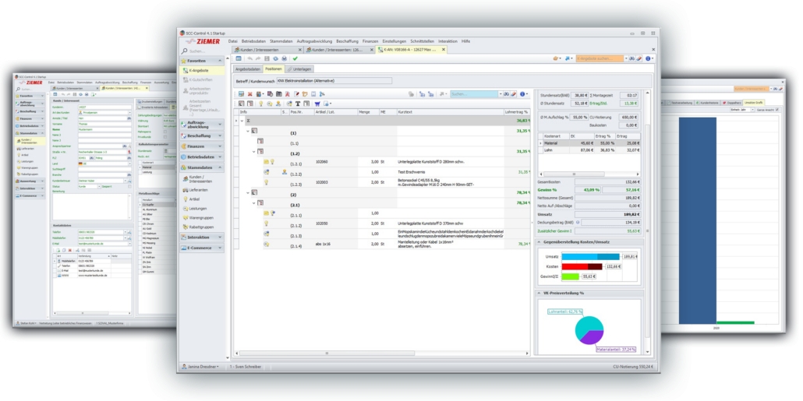This screenshot has width=803, height=401.
Task: Click the blue Umsatz bar in chart
Action: coord(590,257)
